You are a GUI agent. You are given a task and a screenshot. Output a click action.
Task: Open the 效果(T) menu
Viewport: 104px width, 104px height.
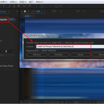(x=3, y=2)
